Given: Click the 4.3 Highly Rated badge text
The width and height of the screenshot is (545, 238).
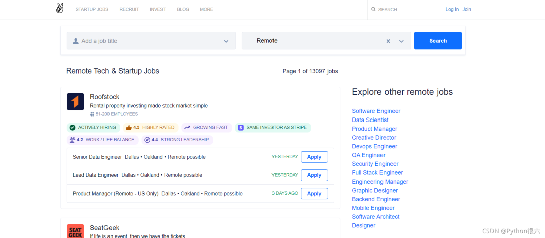Looking at the screenshot, I should (153, 128).
